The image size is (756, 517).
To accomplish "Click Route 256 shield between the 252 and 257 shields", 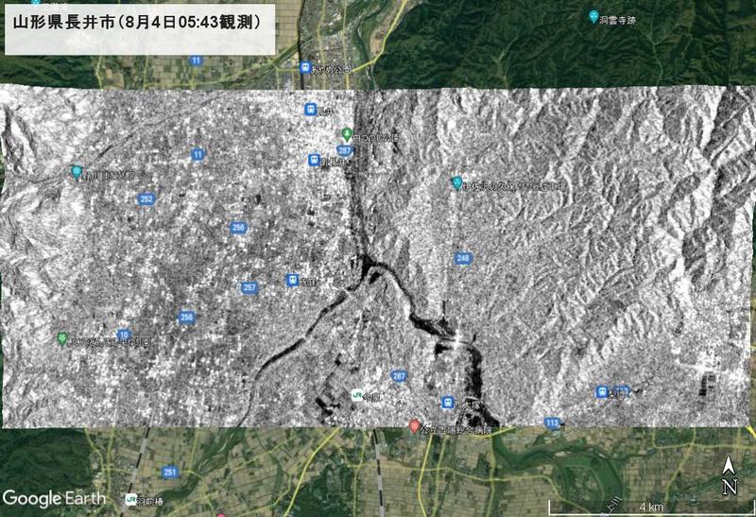I will 238,228.
